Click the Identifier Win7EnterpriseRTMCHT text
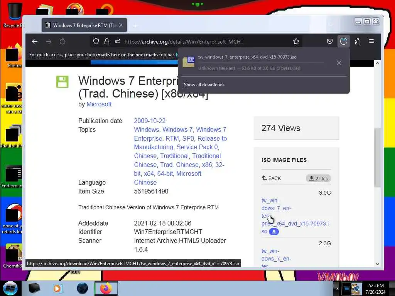Screen dimensions: 395x296 click(168, 232)
